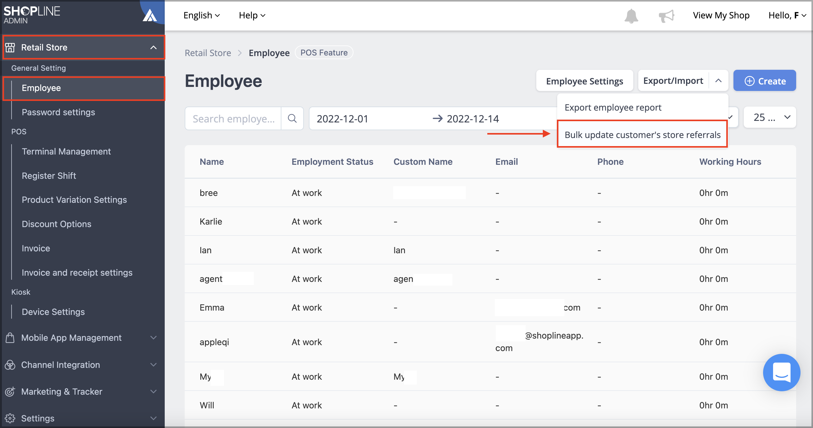This screenshot has height=428, width=813.
Task: Click the SHOPLINE Admin logo
Action: pyautogui.click(x=32, y=15)
